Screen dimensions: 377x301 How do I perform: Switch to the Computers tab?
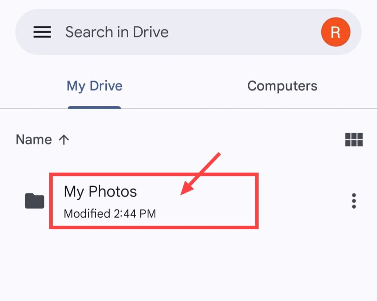(x=282, y=86)
